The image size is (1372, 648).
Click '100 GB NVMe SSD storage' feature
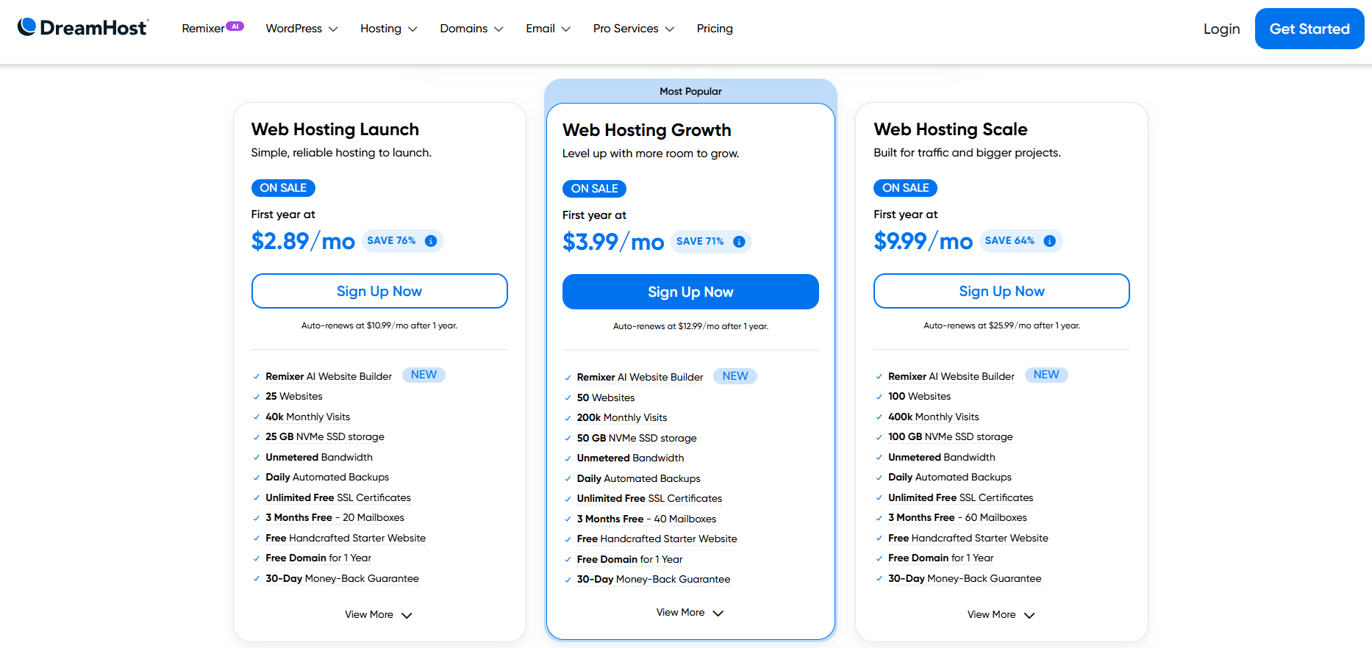[x=950, y=436]
